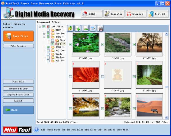Image resolution: width=171 pixels, height=136 pixels.
Task: Check the AVI folder checkbox
Action: point(48,51)
